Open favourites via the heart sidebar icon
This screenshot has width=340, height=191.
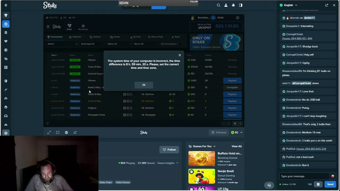(6, 41)
